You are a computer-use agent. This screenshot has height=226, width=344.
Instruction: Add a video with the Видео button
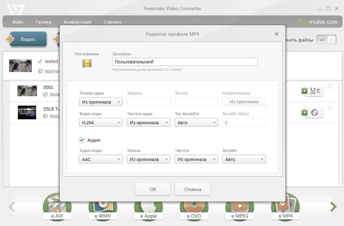click(x=28, y=39)
